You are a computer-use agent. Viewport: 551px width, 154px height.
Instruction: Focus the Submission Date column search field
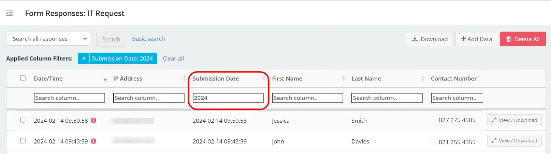point(228,98)
